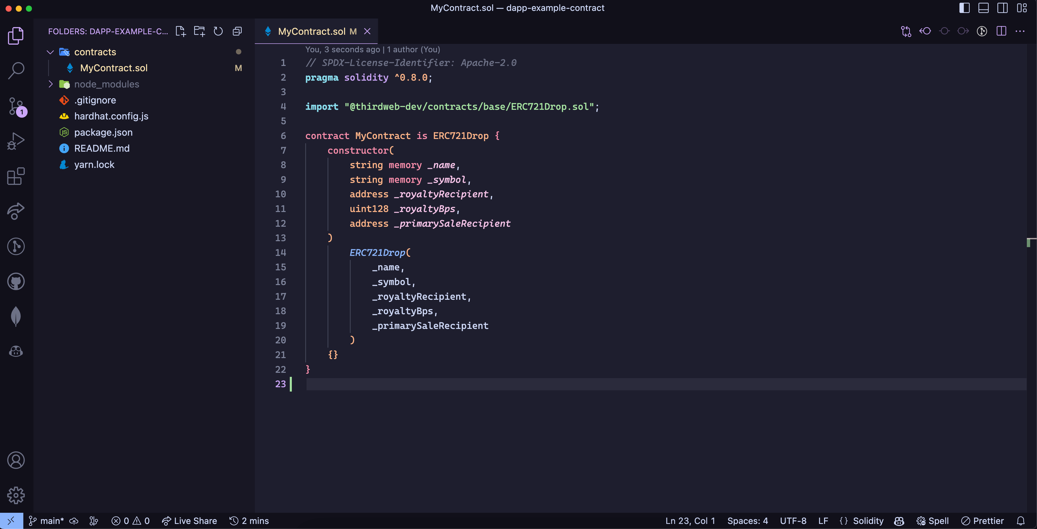
Task: Collapse the contracts folder
Action: (50, 52)
